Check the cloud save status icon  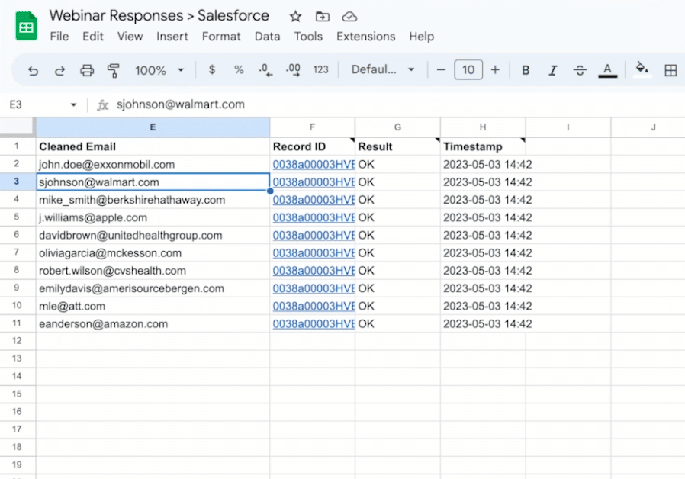click(x=349, y=17)
